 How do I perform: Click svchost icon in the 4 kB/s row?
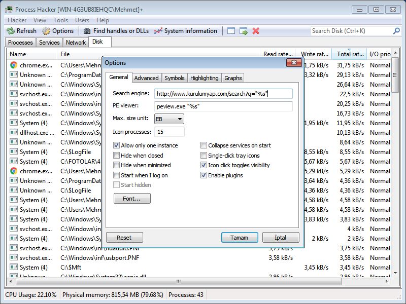14,229
